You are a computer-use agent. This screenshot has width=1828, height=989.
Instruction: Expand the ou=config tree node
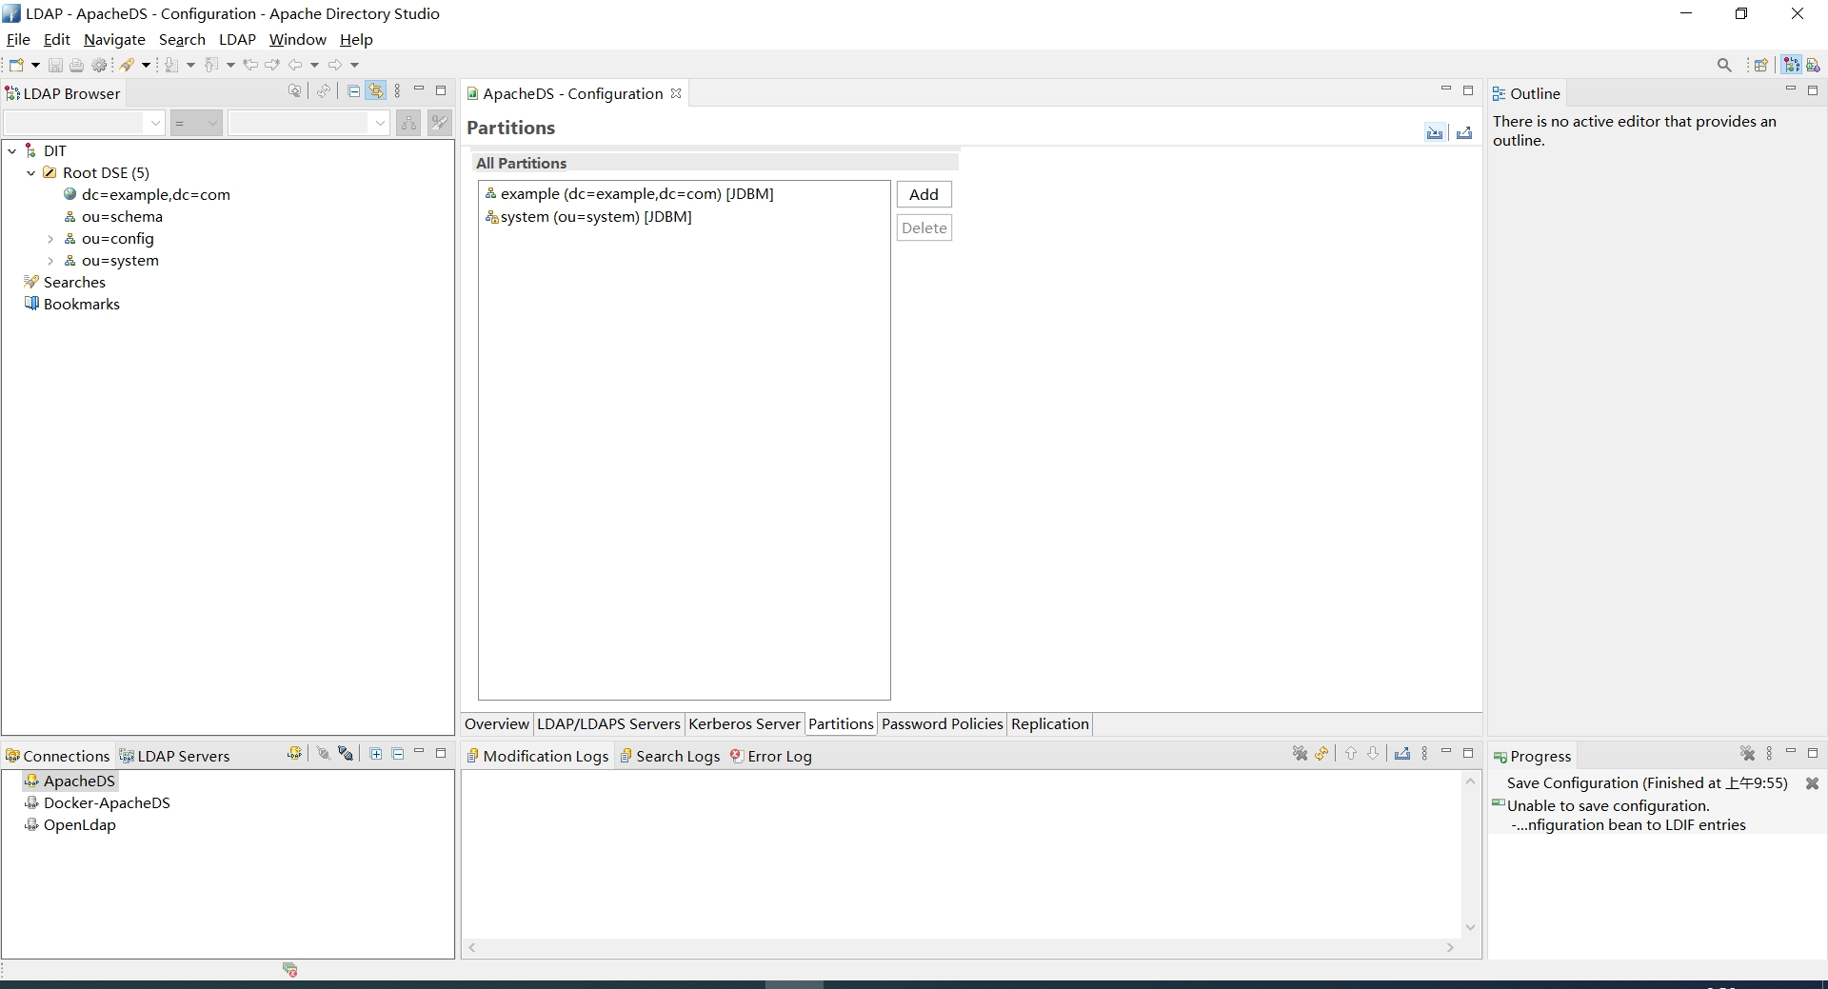click(x=50, y=239)
